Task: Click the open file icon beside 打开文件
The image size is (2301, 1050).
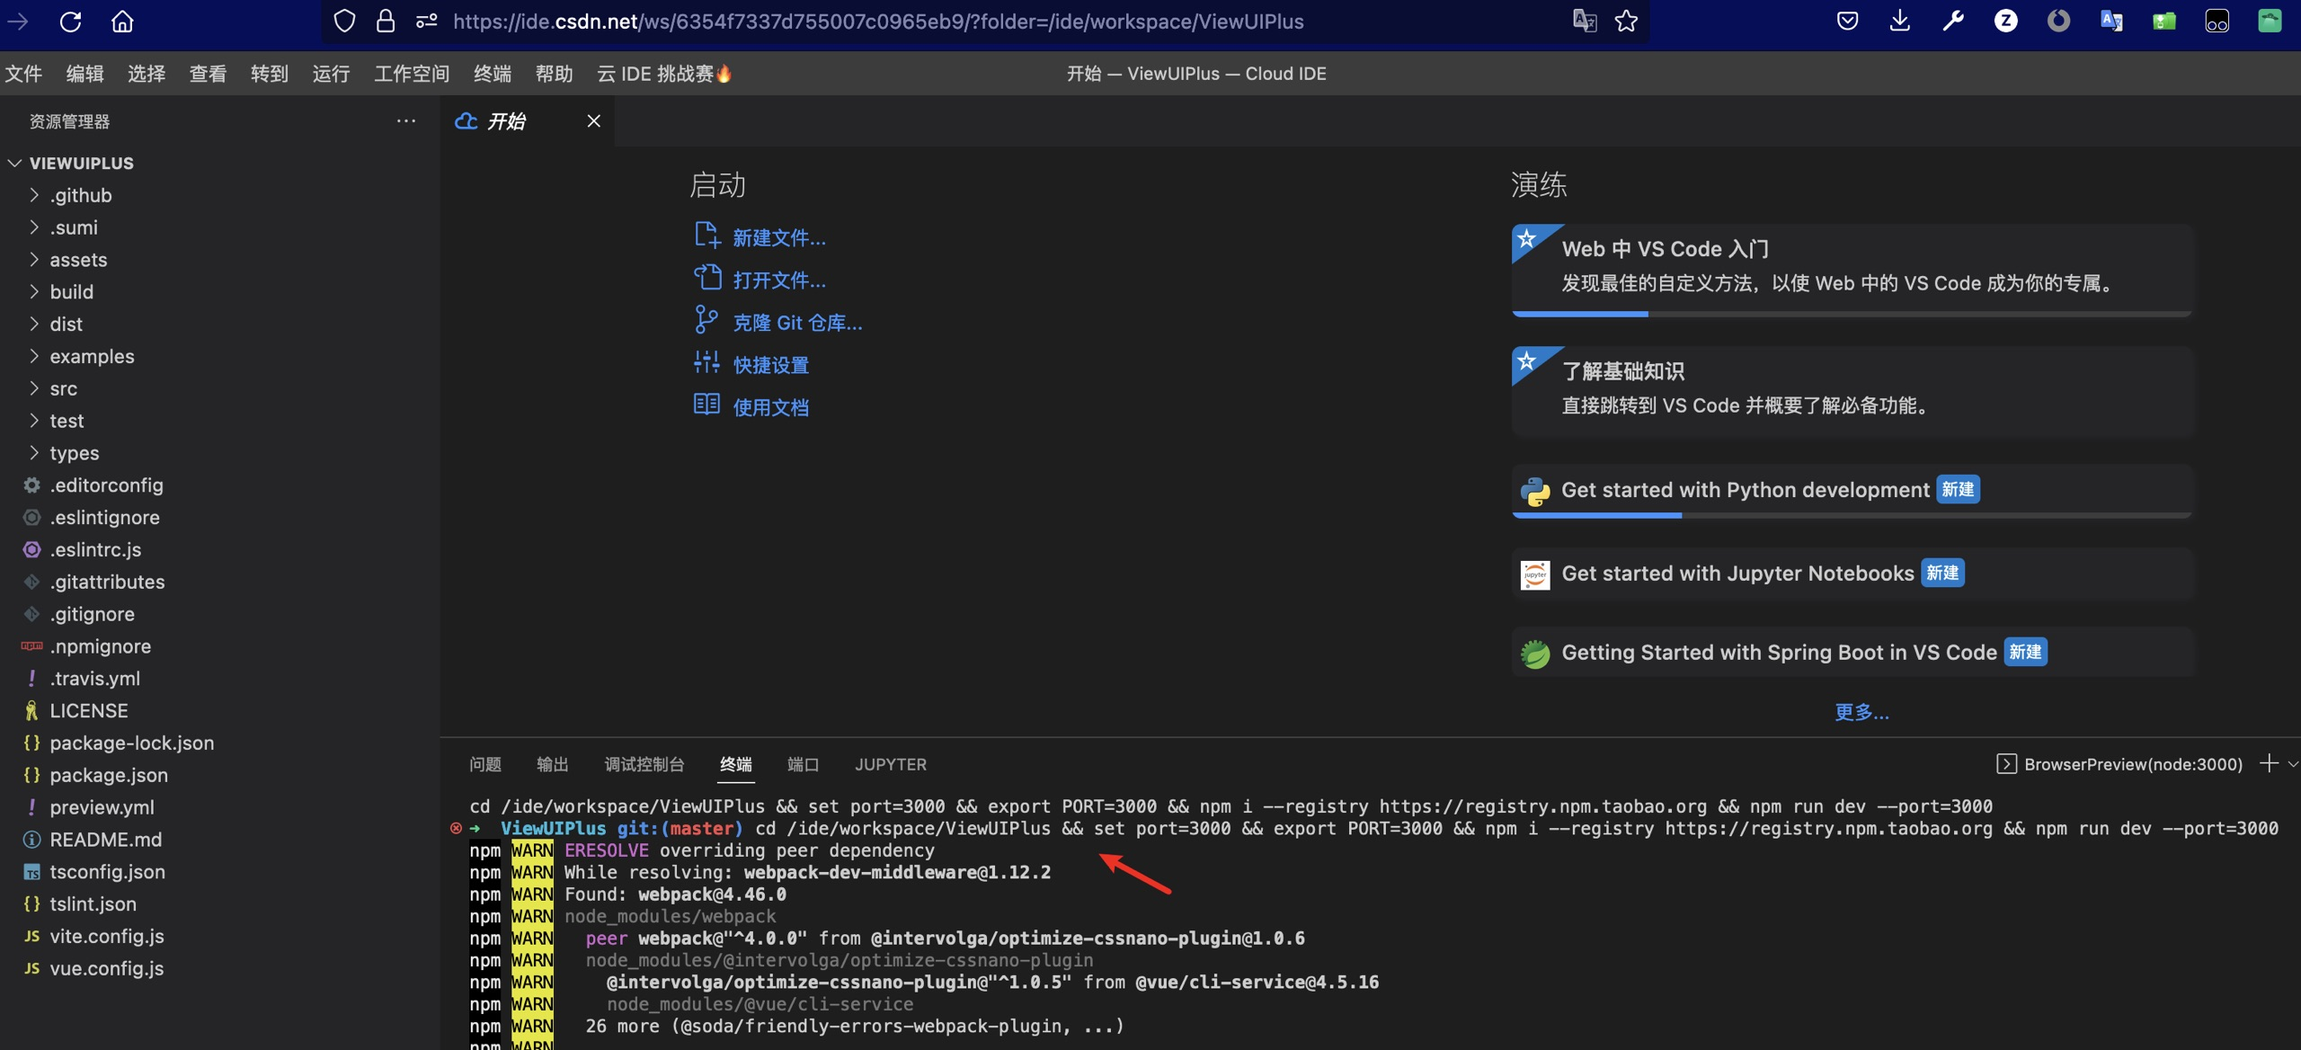Action: (707, 278)
